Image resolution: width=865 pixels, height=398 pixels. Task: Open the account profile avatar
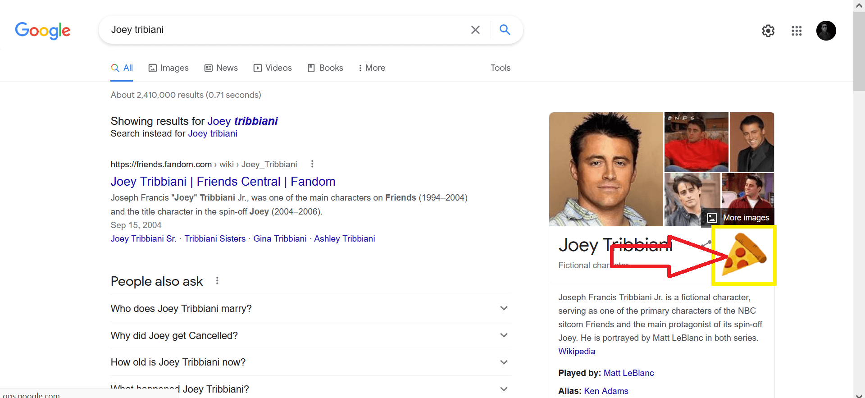[826, 31]
